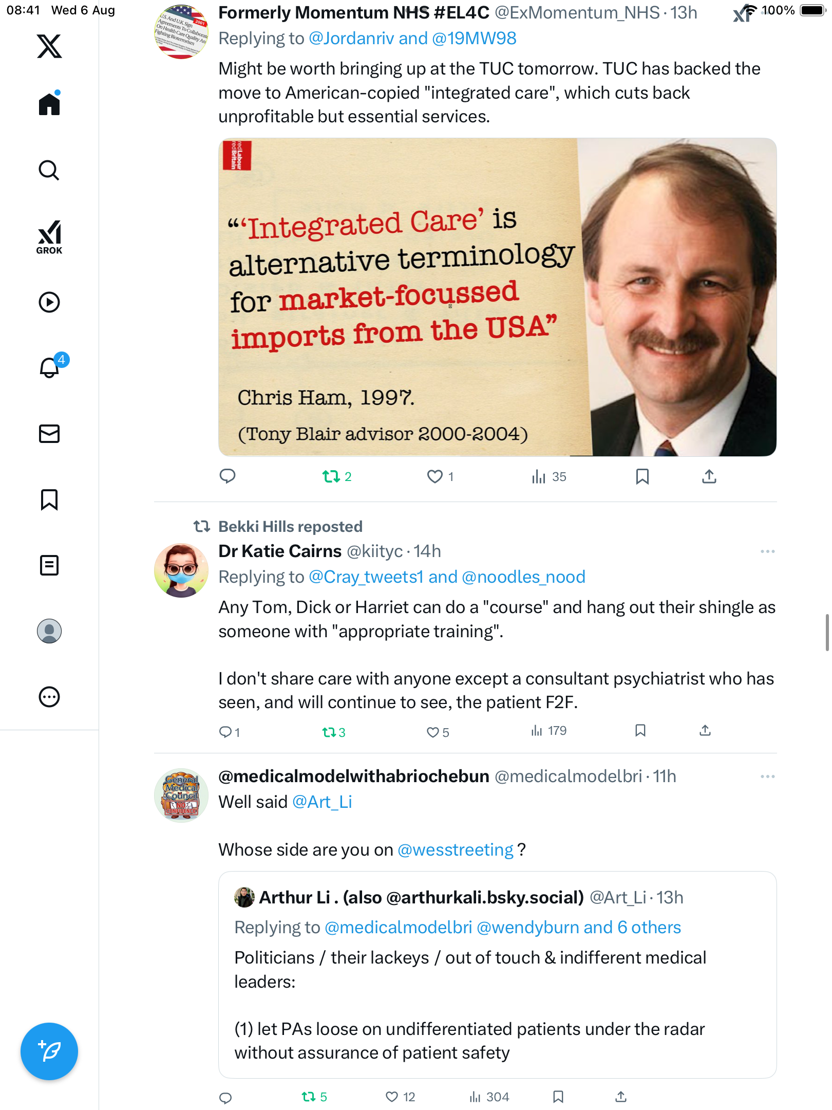Open more options on Dr Katie Cairns's post
Viewport: 832px width, 1110px height.
pos(767,551)
